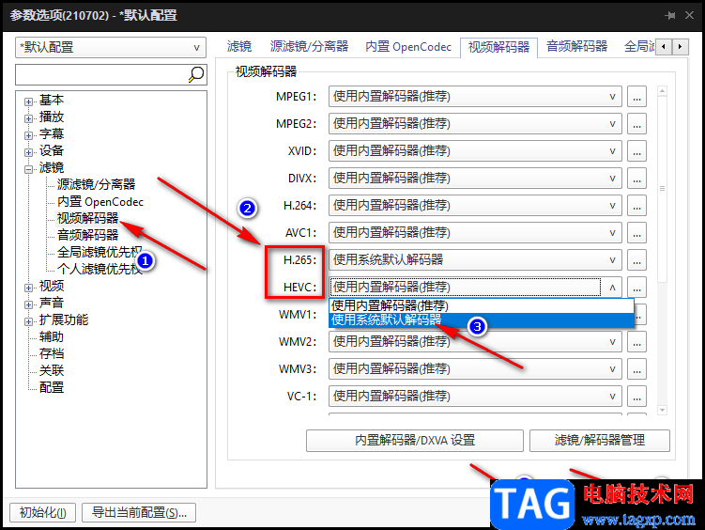Click 导出当前配置(S)... button
This screenshot has height=530, width=705.
click(139, 512)
